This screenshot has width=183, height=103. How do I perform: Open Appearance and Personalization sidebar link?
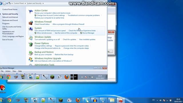(8, 33)
